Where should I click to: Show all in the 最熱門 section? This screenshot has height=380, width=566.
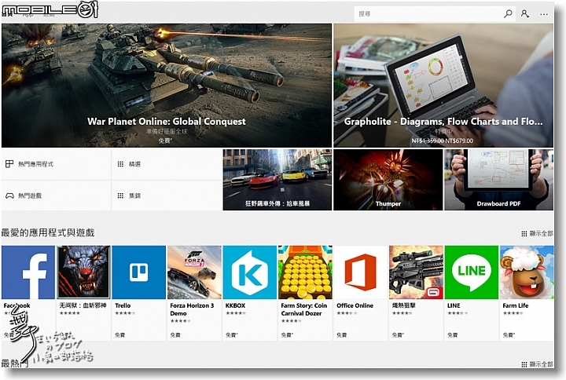[x=537, y=364]
